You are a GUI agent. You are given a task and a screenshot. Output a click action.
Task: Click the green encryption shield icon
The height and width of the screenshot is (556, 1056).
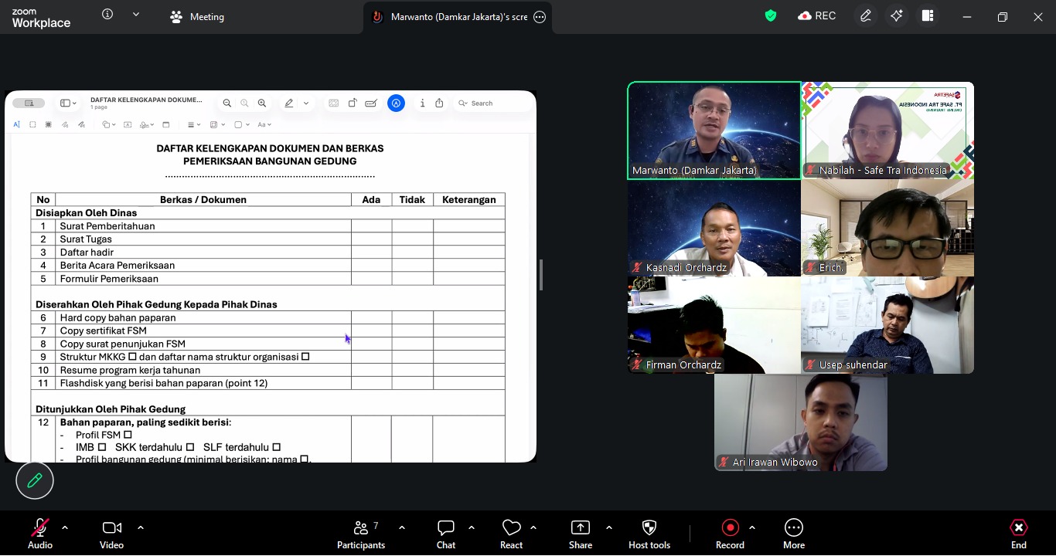pos(771,16)
